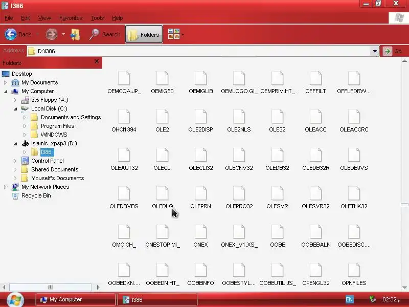Open the Back history dropdown arrow
The width and height of the screenshot is (409, 307).
[x=37, y=34]
